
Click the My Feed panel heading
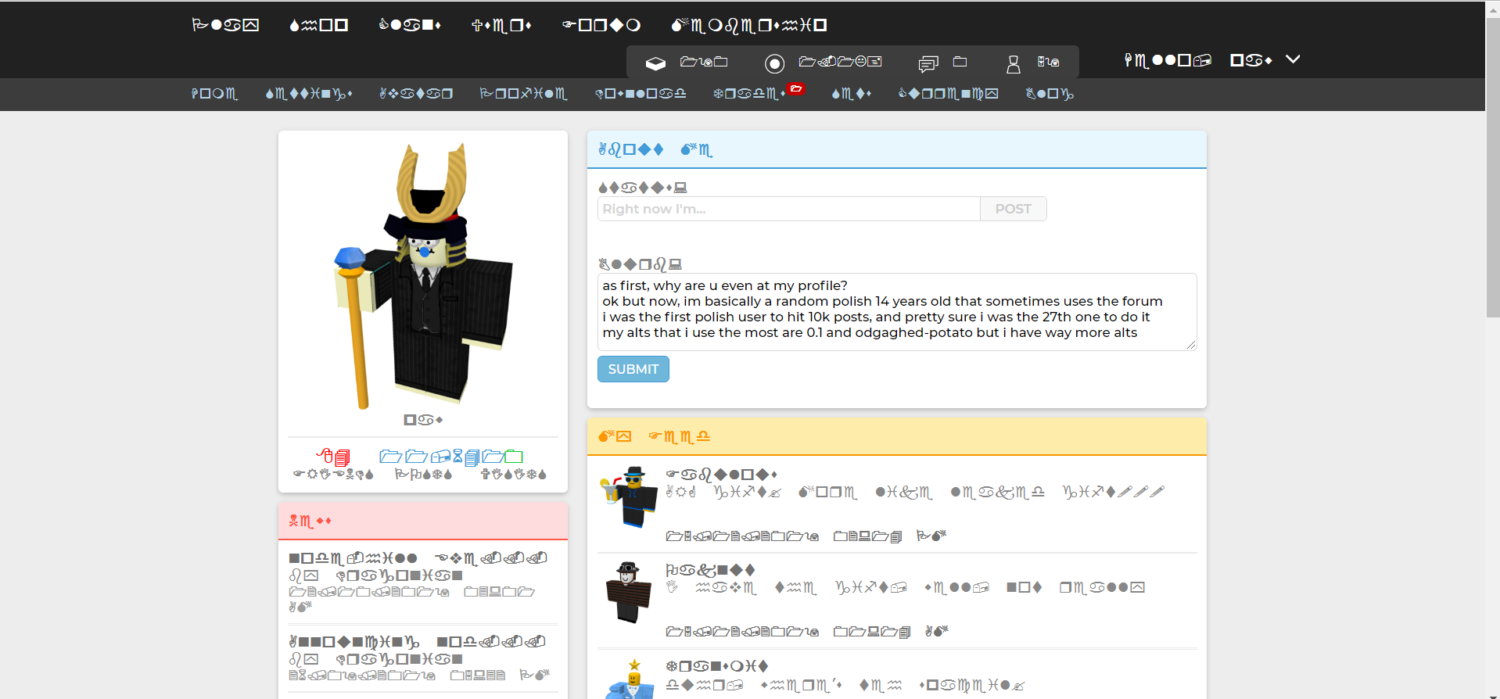[x=654, y=436]
